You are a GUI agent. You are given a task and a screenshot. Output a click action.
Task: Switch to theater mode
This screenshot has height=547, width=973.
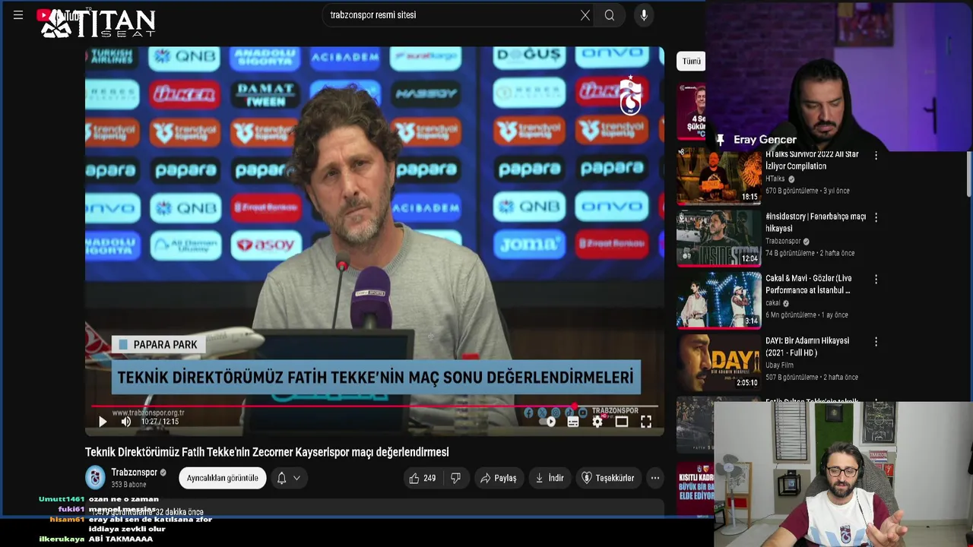pos(622,422)
